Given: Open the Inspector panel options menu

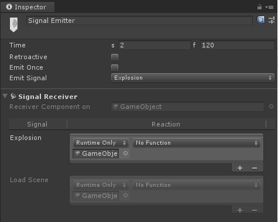Looking at the screenshot, I should click(x=270, y=7).
